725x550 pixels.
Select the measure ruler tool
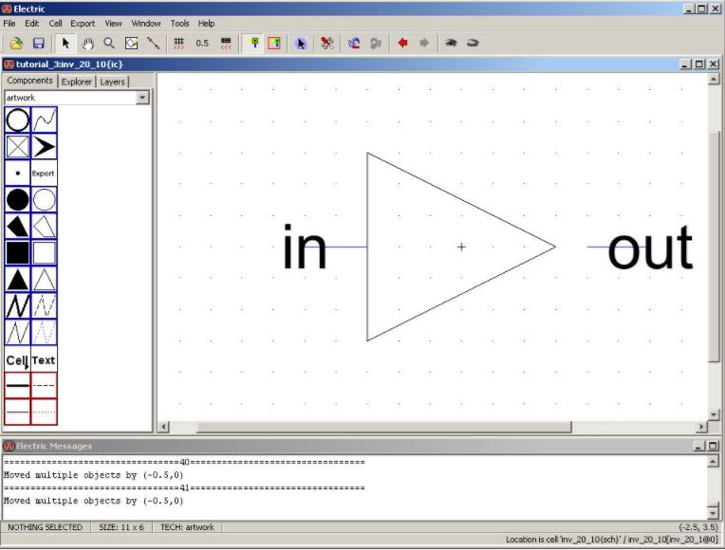(154, 43)
